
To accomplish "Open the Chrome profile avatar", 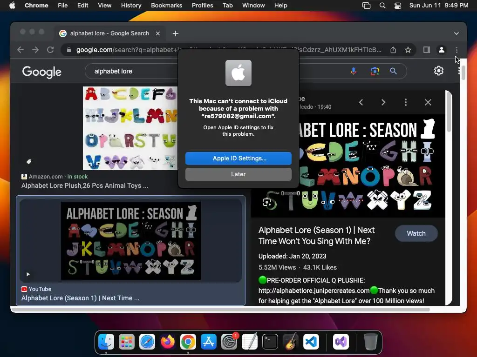I will [x=442, y=50].
